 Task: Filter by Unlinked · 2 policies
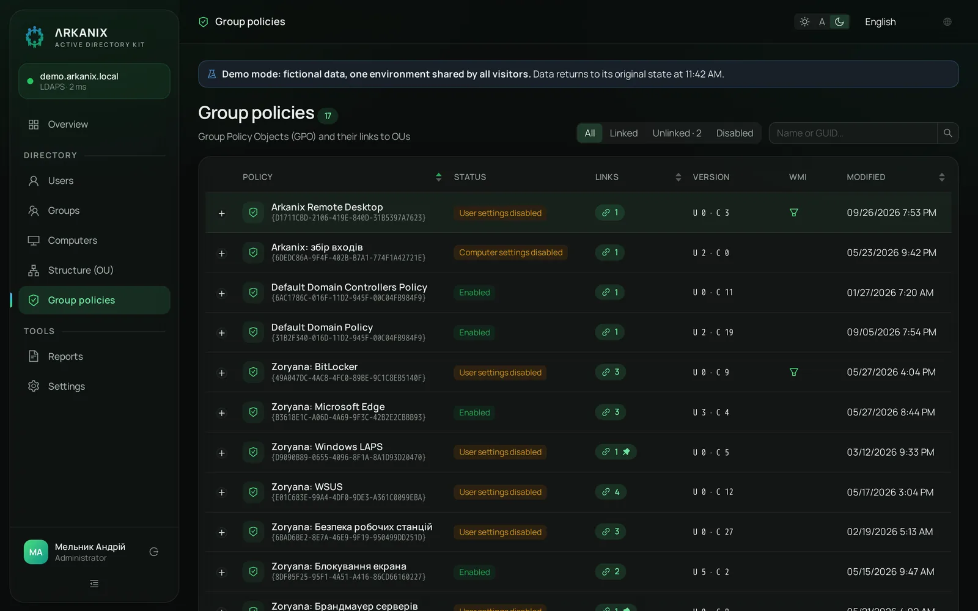677,133
